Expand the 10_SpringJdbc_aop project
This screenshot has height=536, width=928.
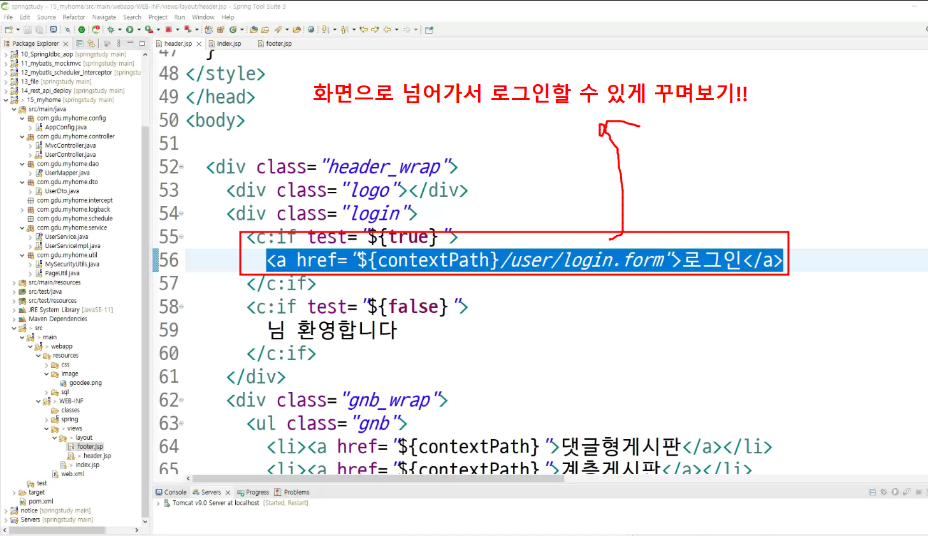click(6, 55)
